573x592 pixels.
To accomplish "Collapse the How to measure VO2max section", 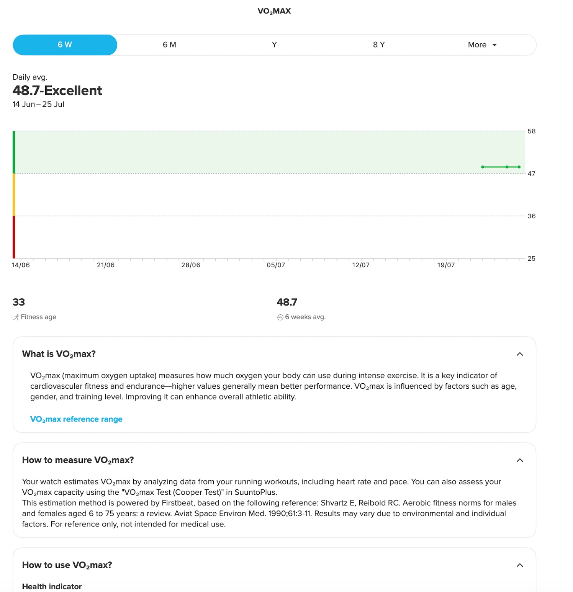I will pos(520,460).
